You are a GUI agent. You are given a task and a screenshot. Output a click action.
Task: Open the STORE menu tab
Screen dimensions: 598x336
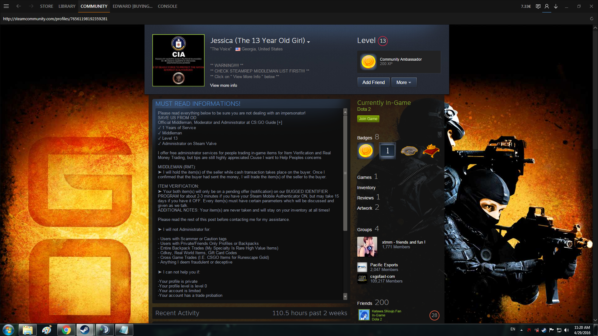[x=46, y=6]
